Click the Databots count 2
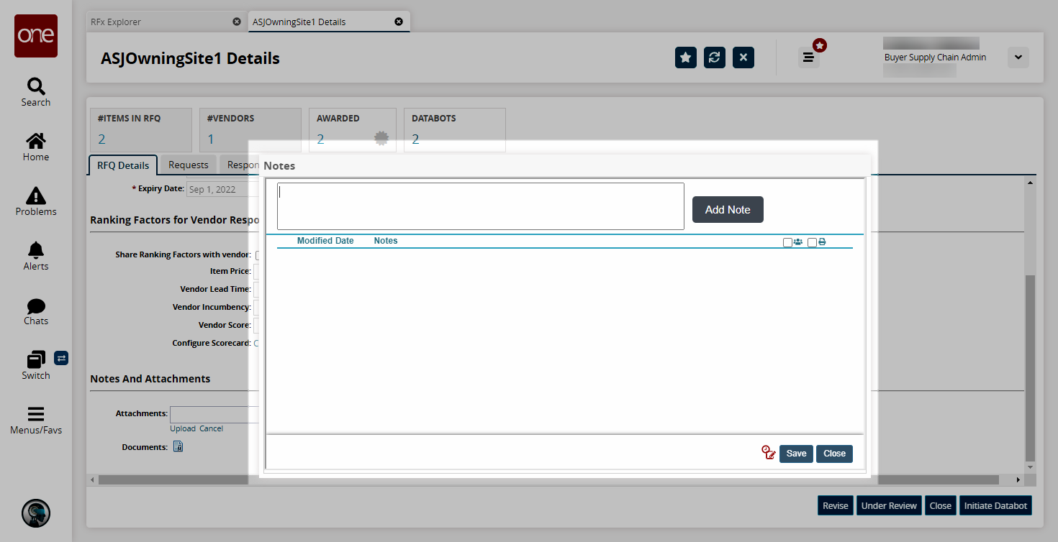This screenshot has width=1058, height=542. (415, 139)
